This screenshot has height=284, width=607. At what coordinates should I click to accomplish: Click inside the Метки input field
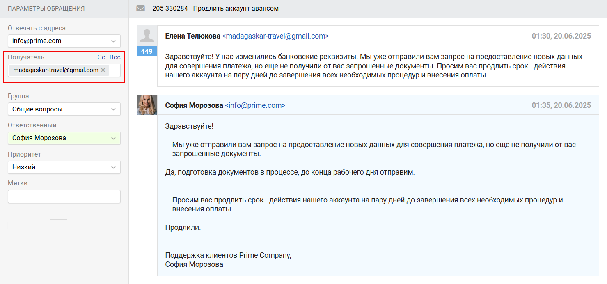coord(64,196)
